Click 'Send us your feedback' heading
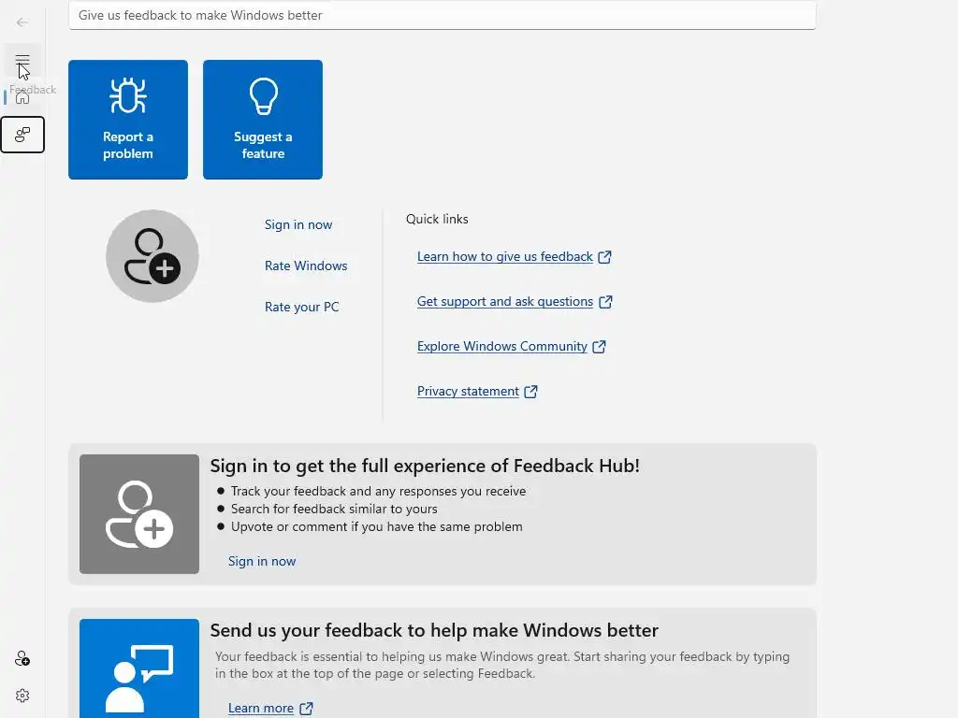The height and width of the screenshot is (718, 958). (x=434, y=630)
